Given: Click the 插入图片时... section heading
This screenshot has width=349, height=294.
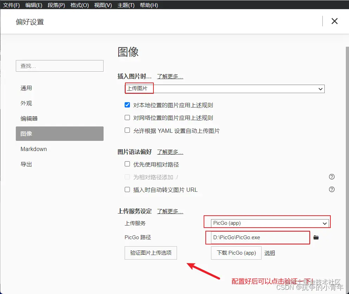Looking at the screenshot, I should 134,76.
